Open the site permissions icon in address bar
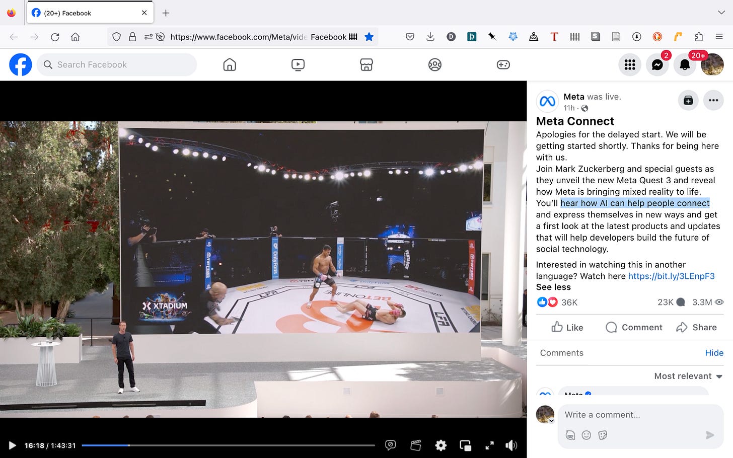Screen dimensions: 733x458 tap(149, 37)
